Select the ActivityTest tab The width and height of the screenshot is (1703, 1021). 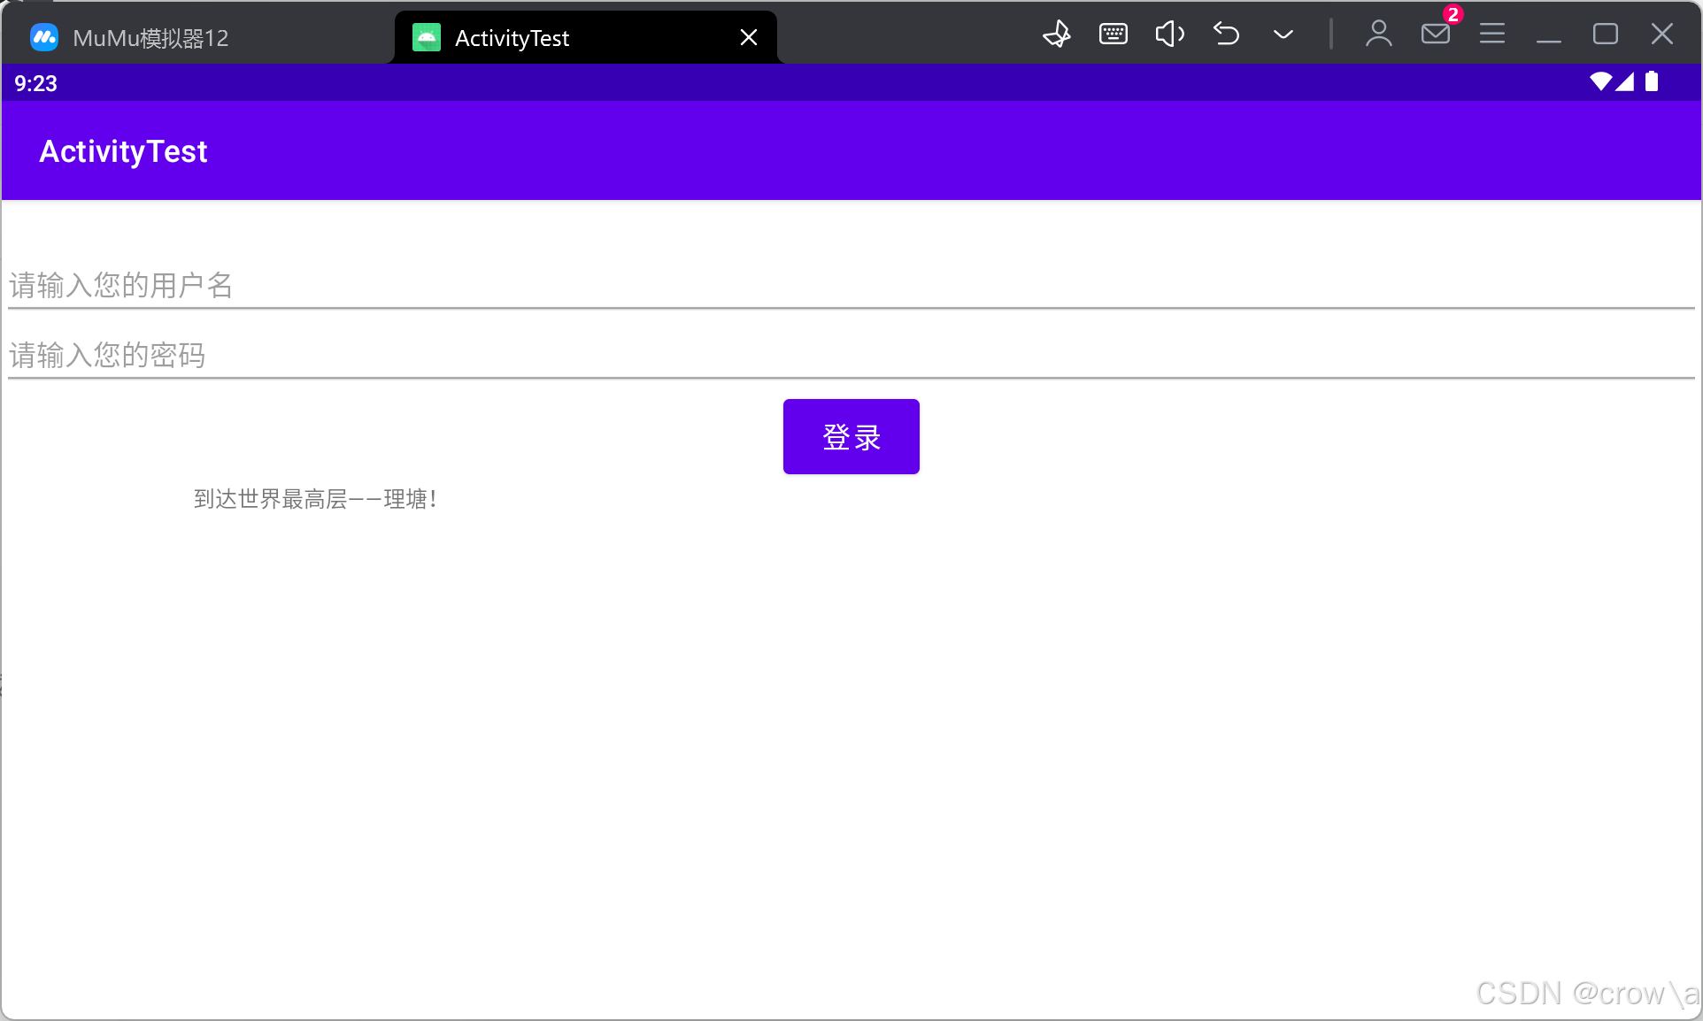pos(512,38)
